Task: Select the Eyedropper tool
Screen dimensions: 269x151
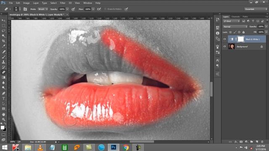Action: (x=3, y=46)
